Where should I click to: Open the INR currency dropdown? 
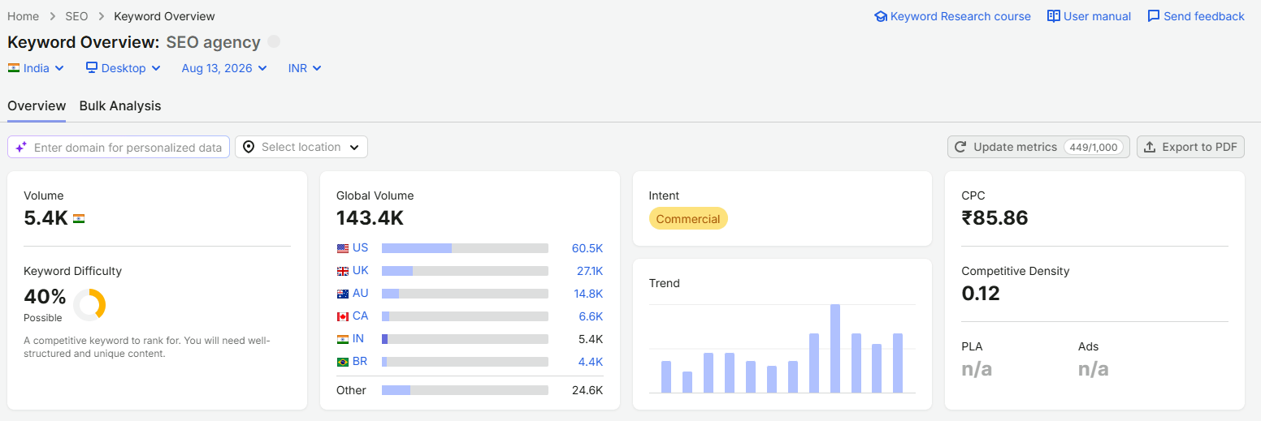[305, 68]
